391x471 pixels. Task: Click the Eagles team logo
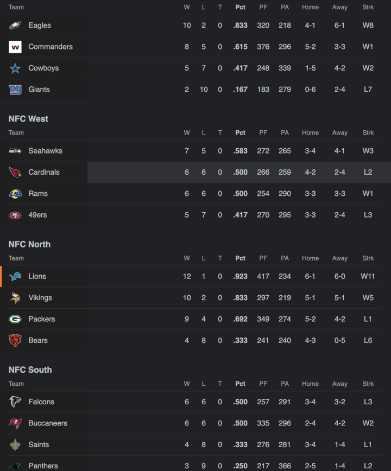point(15,26)
